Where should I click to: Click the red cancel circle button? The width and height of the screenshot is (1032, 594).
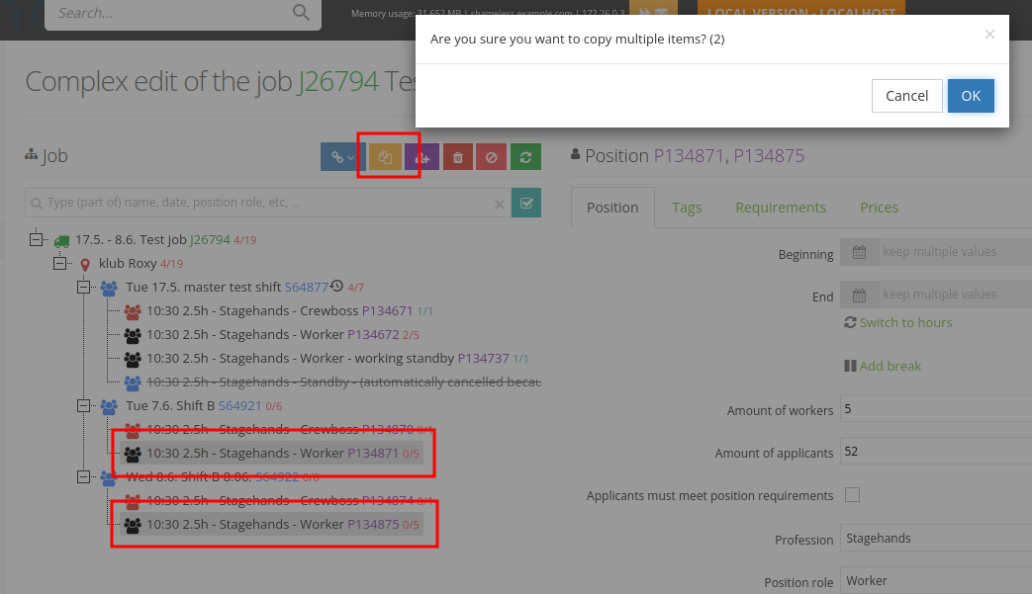click(x=492, y=157)
